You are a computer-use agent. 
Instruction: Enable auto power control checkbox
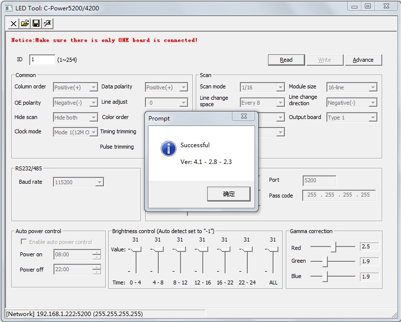pyautogui.click(x=23, y=242)
